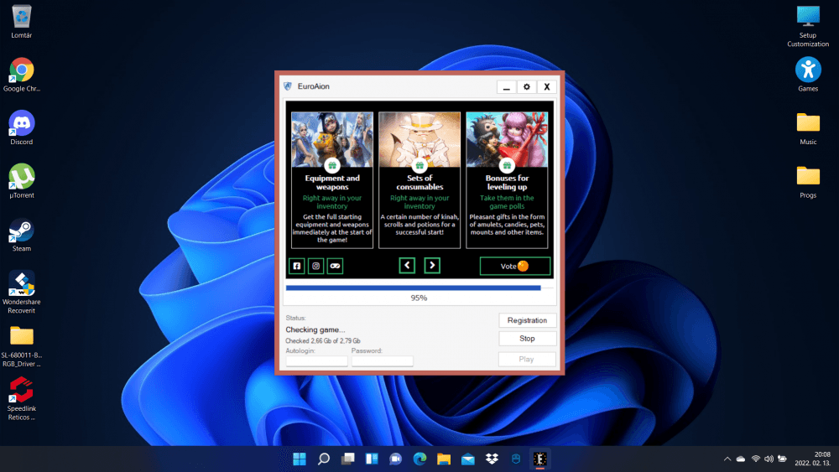Expand the hidden system tray icons
This screenshot has height=472, width=839.
point(727,459)
